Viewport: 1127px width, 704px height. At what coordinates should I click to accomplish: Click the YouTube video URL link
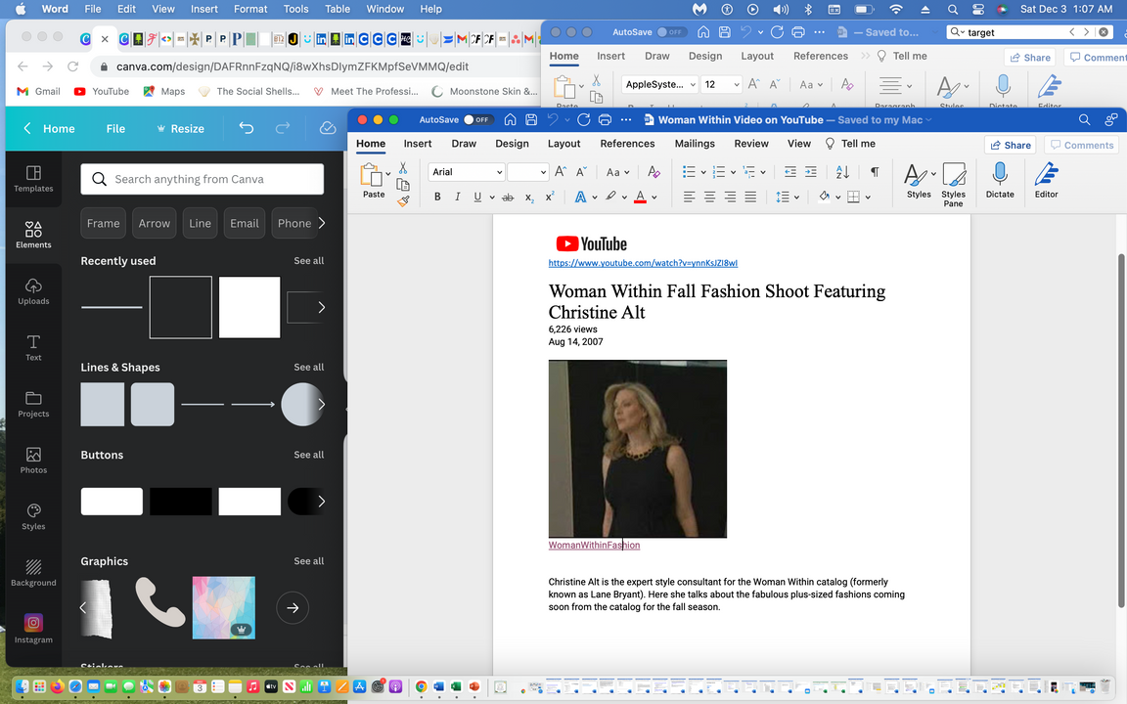click(643, 263)
